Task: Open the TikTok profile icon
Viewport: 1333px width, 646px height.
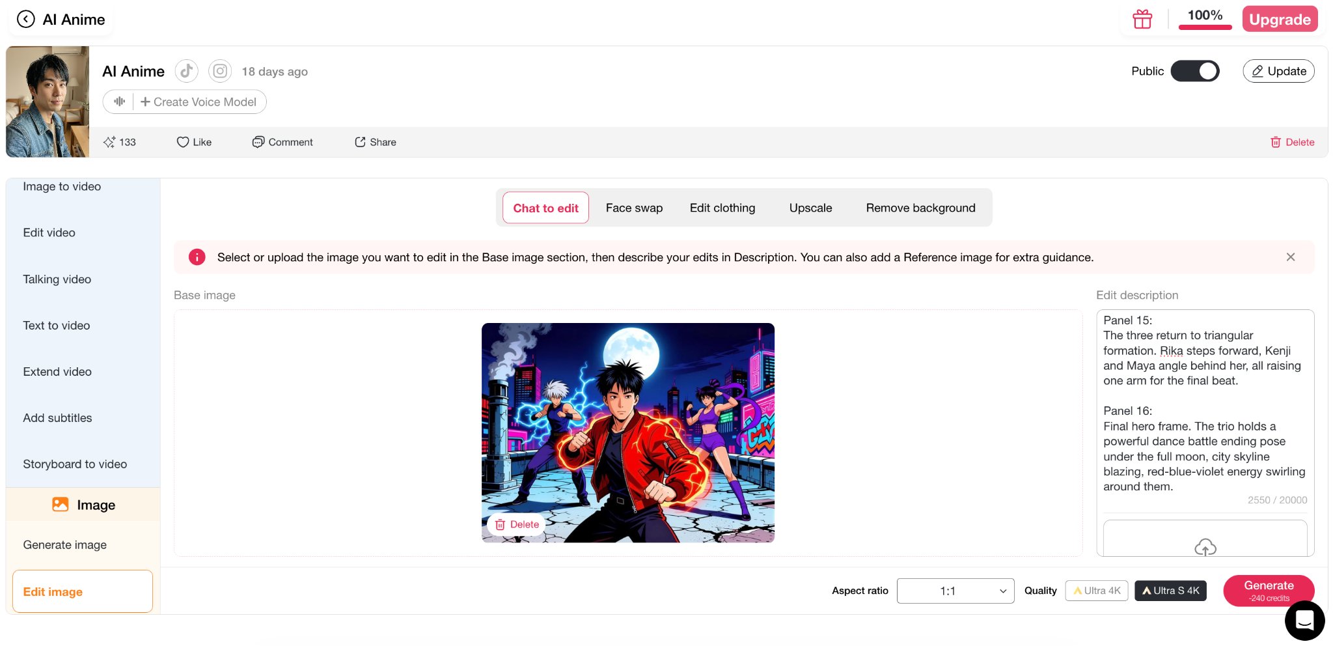Action: (x=187, y=71)
